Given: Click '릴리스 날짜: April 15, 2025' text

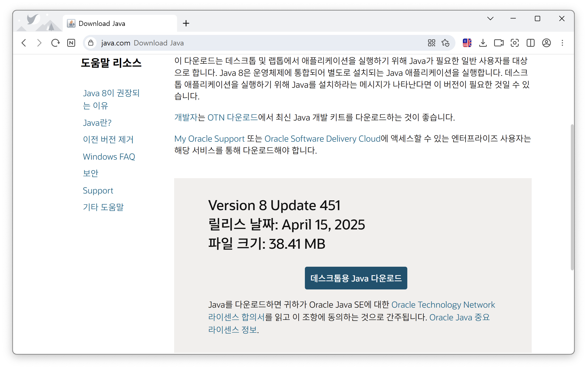Looking at the screenshot, I should pos(287,225).
